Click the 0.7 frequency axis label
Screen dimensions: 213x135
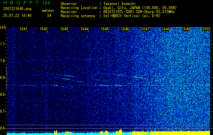(x=3, y=111)
